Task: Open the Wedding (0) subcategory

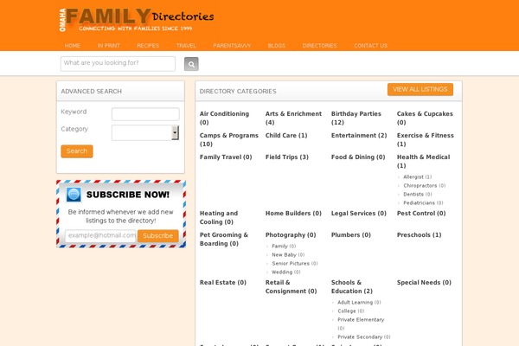Action: tap(286, 272)
